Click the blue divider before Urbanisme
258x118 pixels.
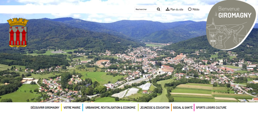click(83, 107)
